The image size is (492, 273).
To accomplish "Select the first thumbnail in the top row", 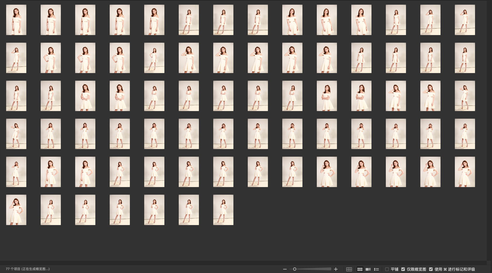I will point(16,20).
